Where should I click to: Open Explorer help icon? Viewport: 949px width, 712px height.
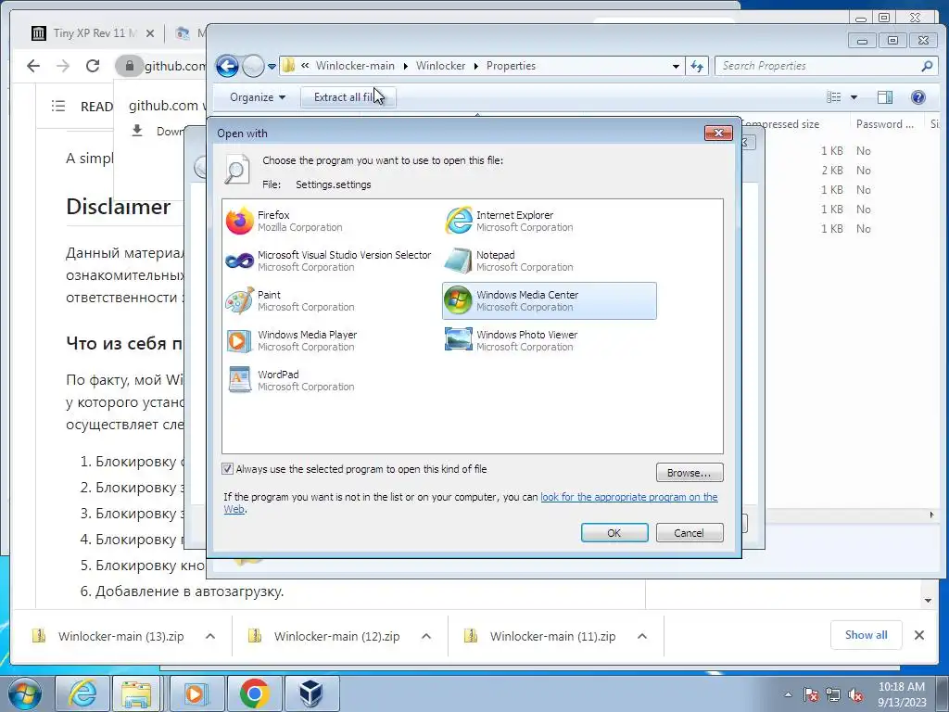click(918, 96)
